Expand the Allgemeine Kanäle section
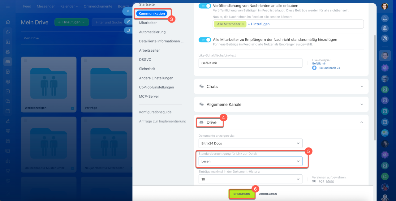This screenshot has width=396, height=201. click(281, 105)
